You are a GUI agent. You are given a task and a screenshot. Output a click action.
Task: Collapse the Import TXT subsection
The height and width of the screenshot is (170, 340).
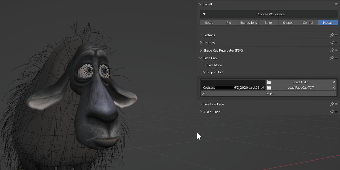coord(205,72)
